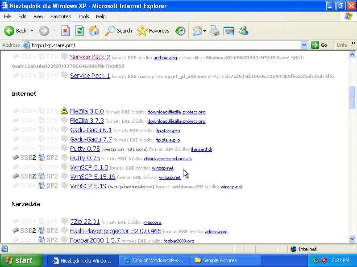The width and height of the screenshot is (357, 267).
Task: Click the Stop loading icon
Action: tap(65, 31)
